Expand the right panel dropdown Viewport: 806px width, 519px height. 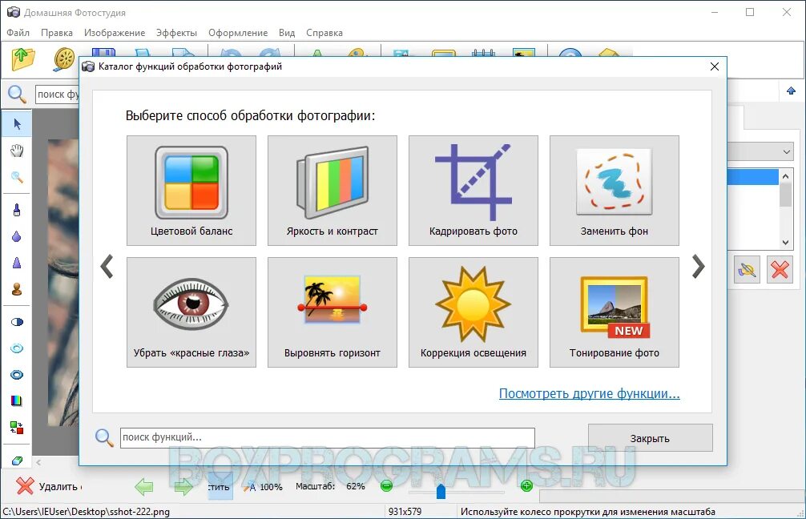point(787,151)
